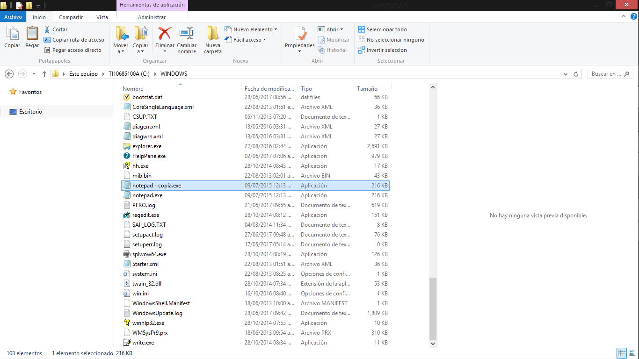Click scrollbar up arrow in file list
Viewport: 639px width, 359px height.
click(x=433, y=87)
